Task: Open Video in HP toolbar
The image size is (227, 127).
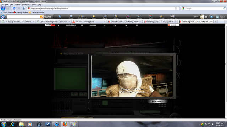Action: coord(94,17)
